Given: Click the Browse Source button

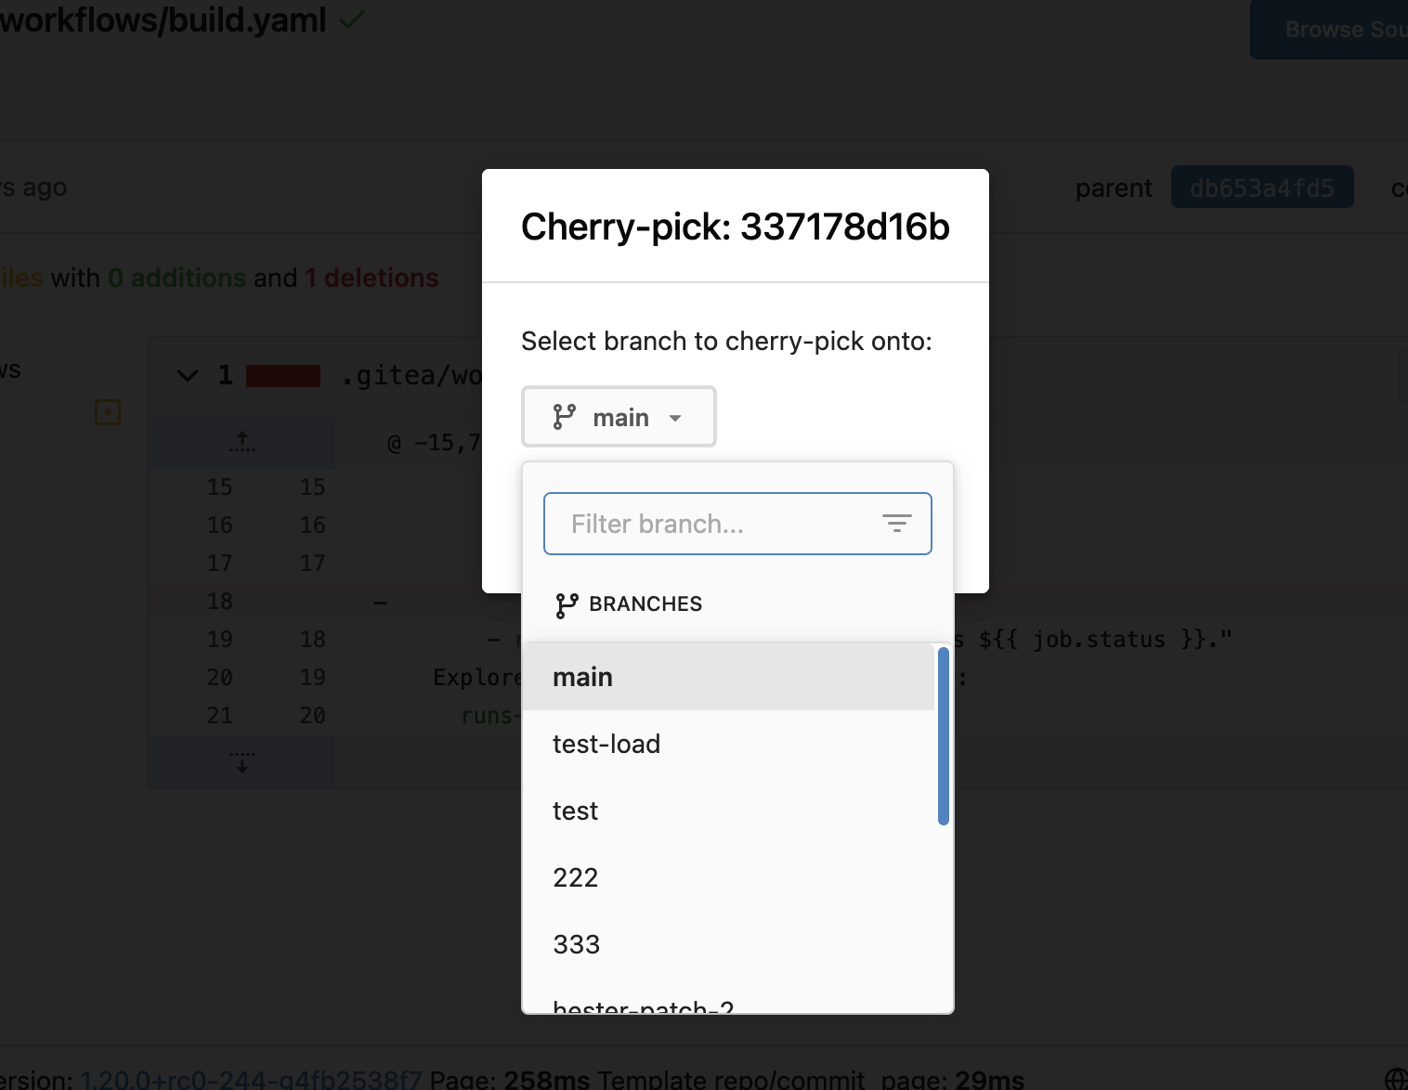Looking at the screenshot, I should [1330, 30].
